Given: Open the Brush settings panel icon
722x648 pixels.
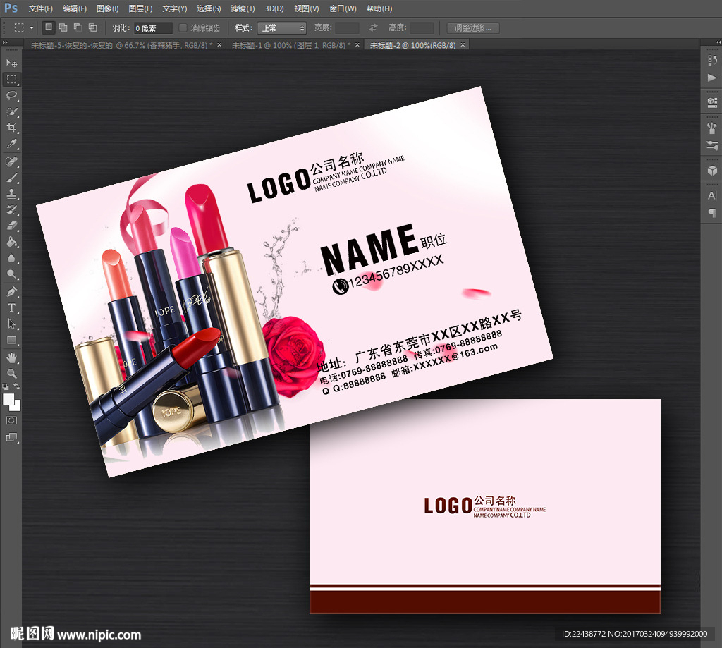Looking at the screenshot, I should [712, 145].
